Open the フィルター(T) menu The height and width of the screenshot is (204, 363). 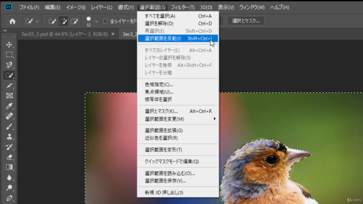coord(183,7)
